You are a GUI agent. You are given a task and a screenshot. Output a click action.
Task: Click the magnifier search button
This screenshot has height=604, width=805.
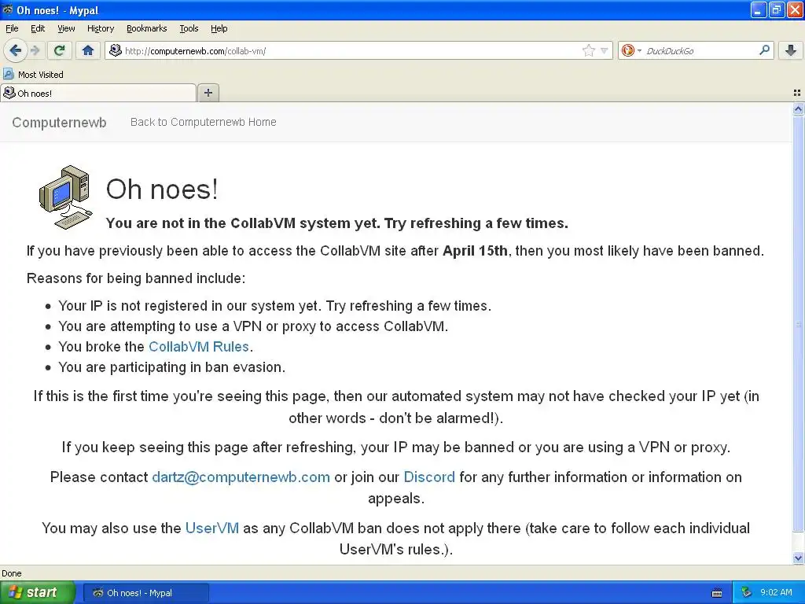(764, 50)
